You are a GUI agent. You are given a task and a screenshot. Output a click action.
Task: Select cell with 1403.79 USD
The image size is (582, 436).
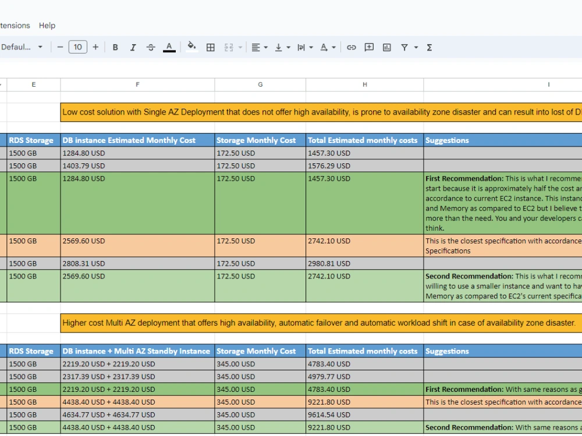pyautogui.click(x=137, y=166)
